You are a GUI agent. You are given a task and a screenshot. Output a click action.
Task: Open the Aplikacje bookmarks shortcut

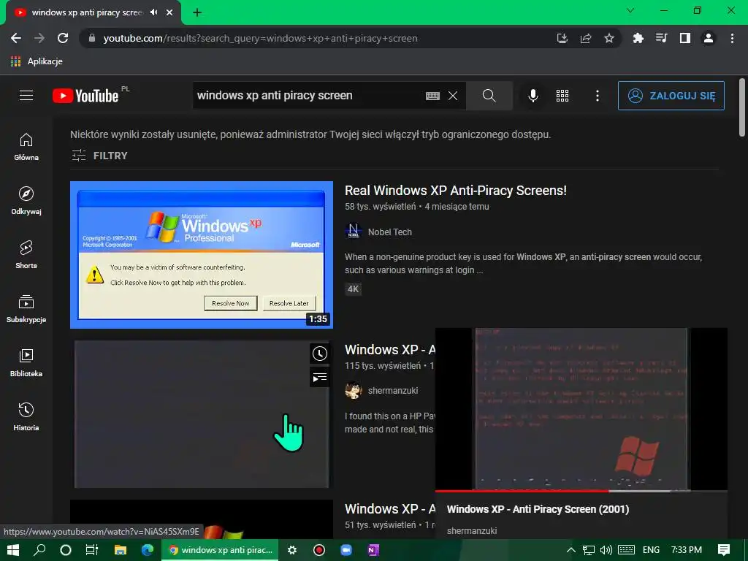(x=37, y=61)
